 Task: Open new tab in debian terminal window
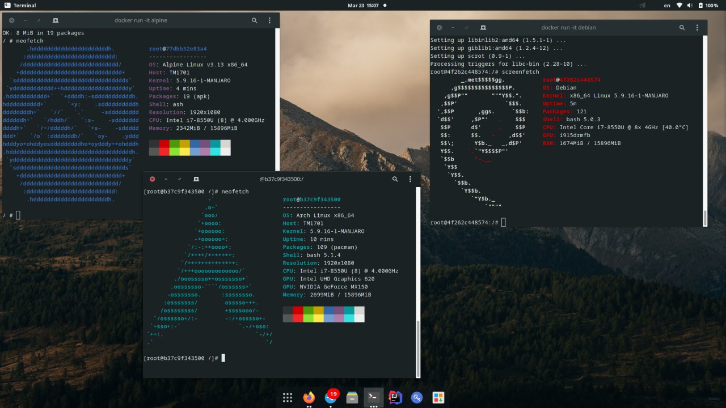coord(483,27)
